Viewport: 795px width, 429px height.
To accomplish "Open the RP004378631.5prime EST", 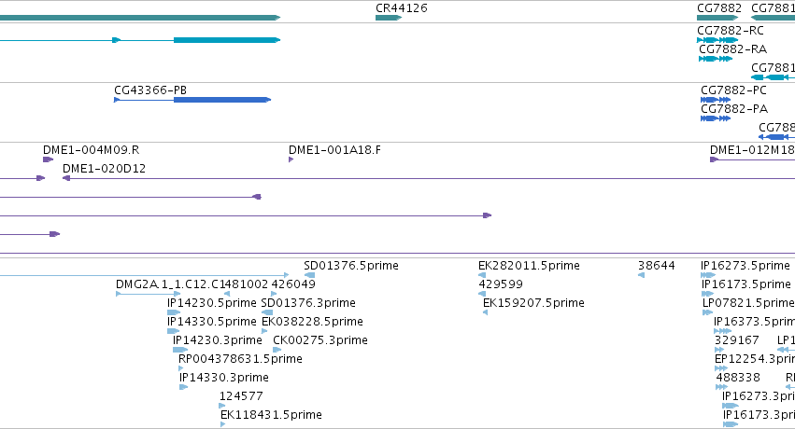I will click(181, 368).
